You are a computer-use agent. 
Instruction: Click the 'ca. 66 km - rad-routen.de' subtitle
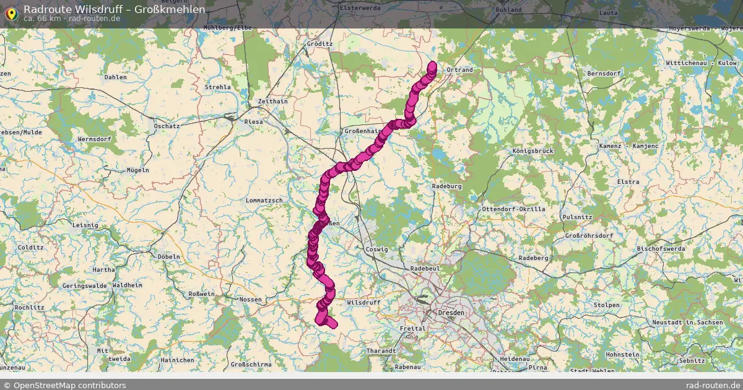click(x=72, y=19)
